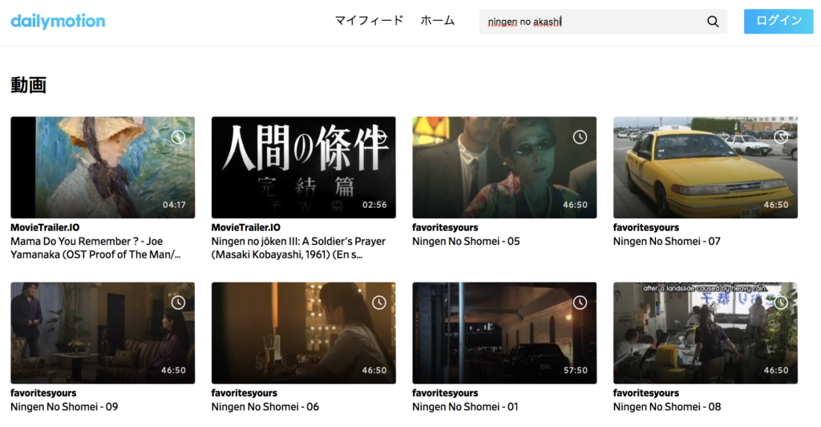Click the search magnifier icon
This screenshot has width=821, height=427.
click(x=713, y=22)
